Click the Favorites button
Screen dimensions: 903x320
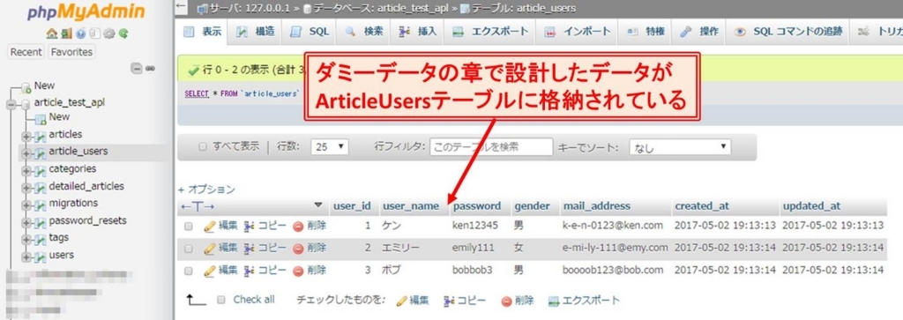coord(71,52)
